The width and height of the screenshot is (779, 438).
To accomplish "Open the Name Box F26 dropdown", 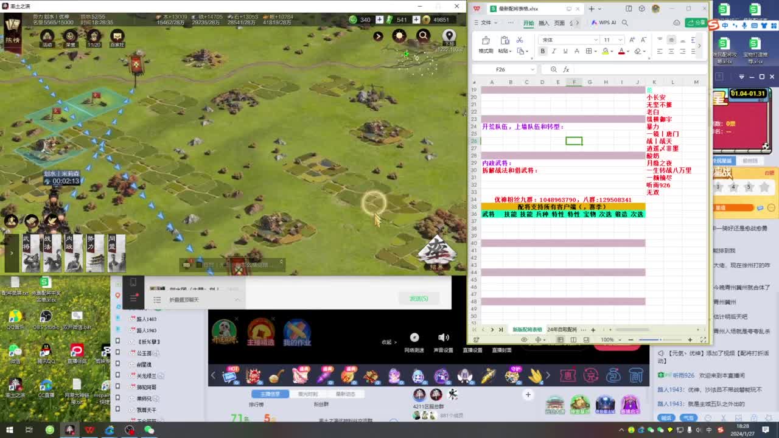I will click(533, 69).
